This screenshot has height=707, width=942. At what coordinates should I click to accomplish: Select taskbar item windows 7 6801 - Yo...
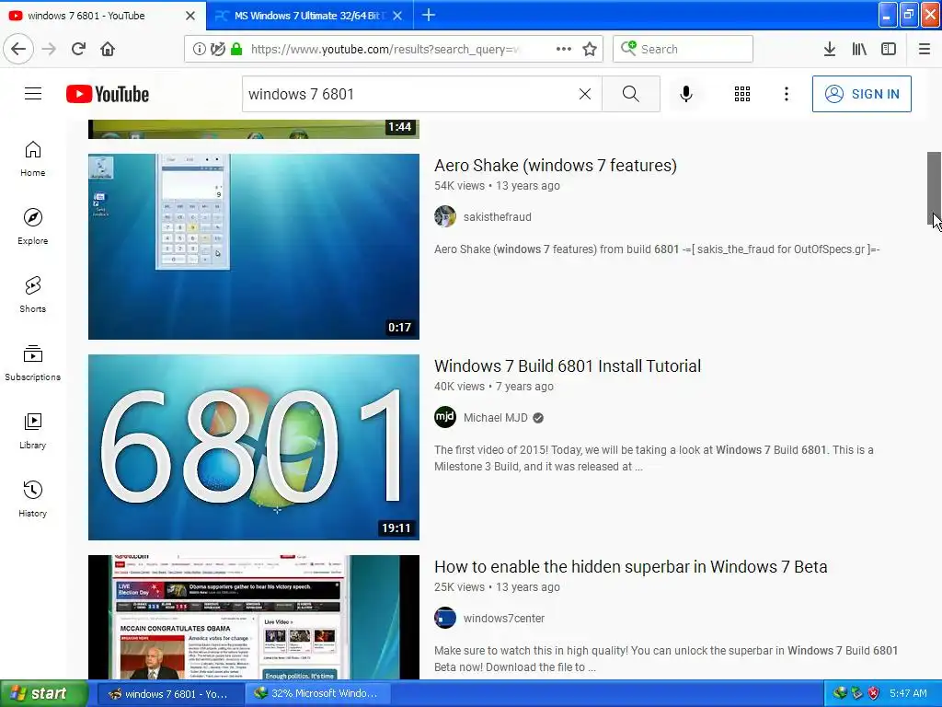pyautogui.click(x=170, y=694)
